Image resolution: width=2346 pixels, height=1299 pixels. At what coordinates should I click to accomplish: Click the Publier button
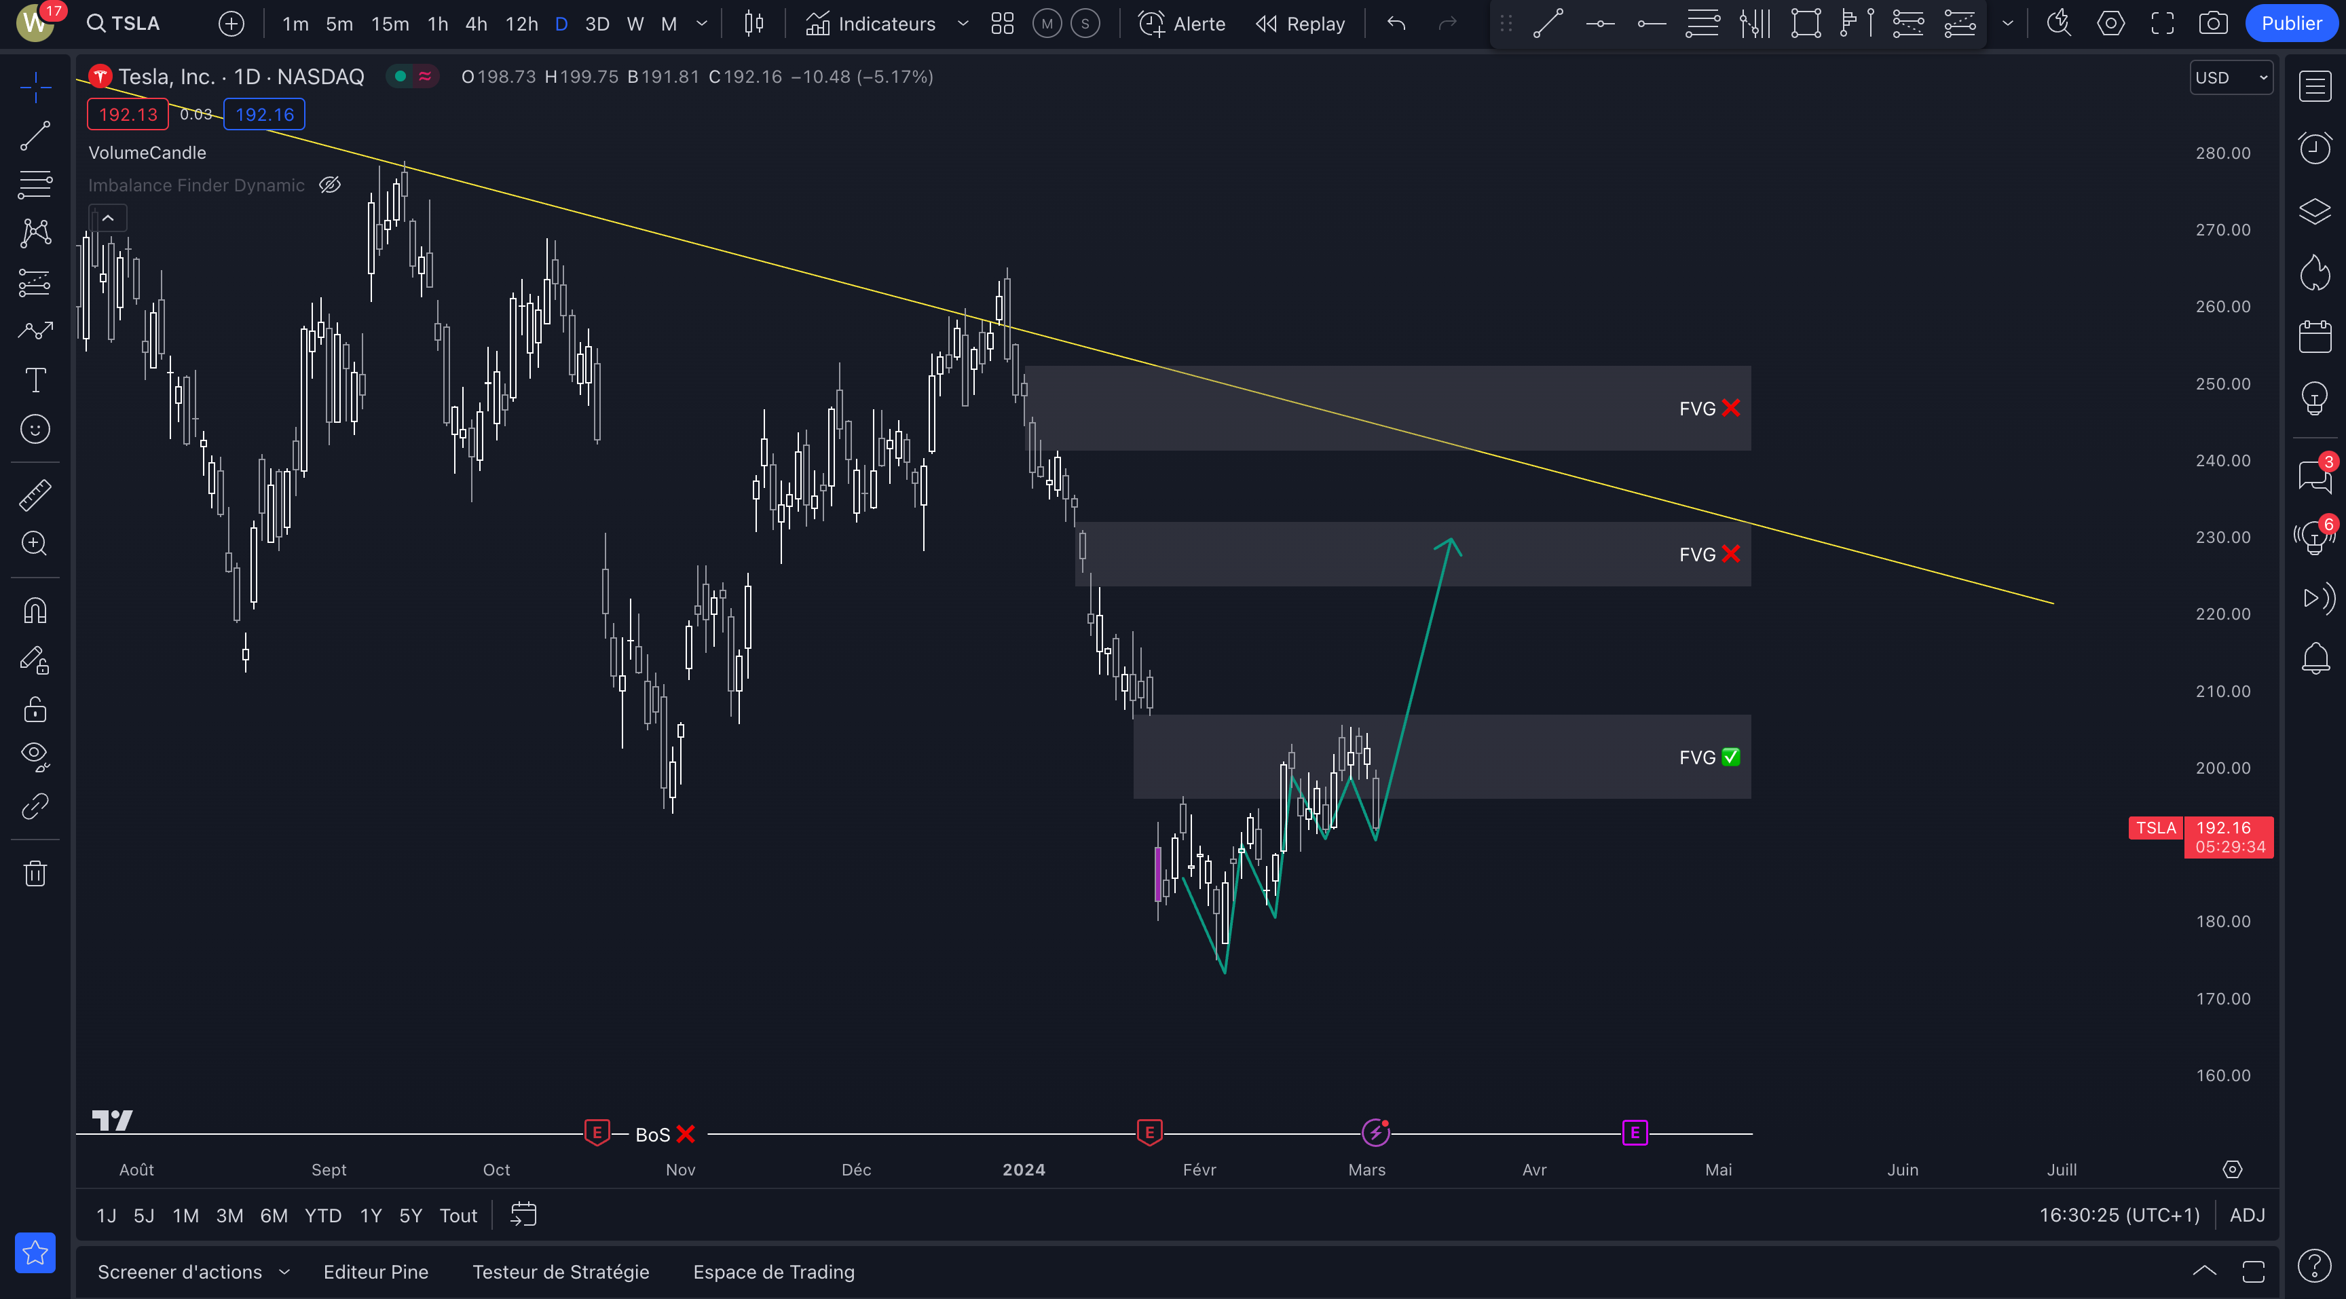2292,24
